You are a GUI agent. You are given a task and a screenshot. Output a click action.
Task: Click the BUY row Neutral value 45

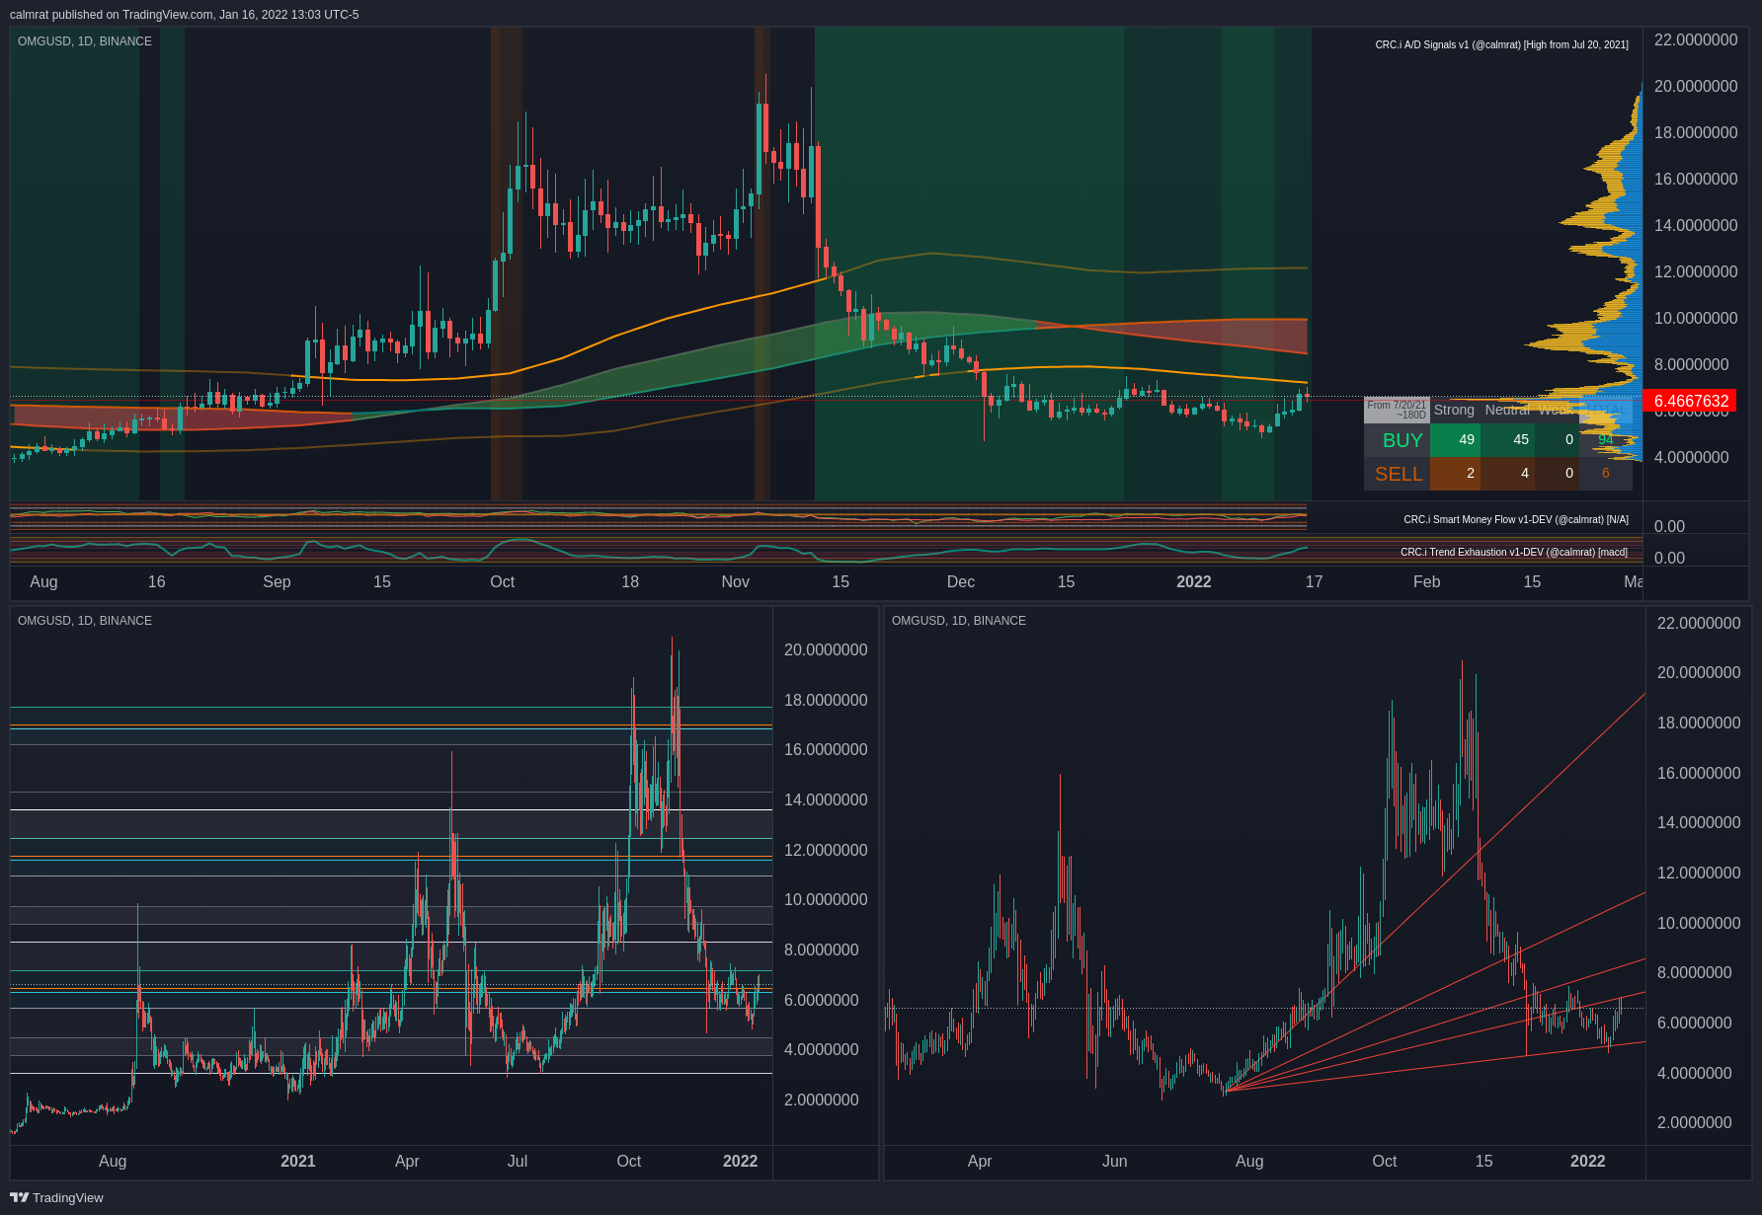(1521, 440)
